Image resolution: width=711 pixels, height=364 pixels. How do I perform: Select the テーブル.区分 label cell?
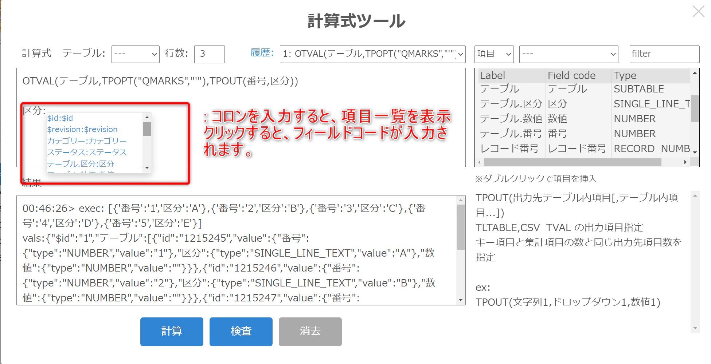point(512,104)
